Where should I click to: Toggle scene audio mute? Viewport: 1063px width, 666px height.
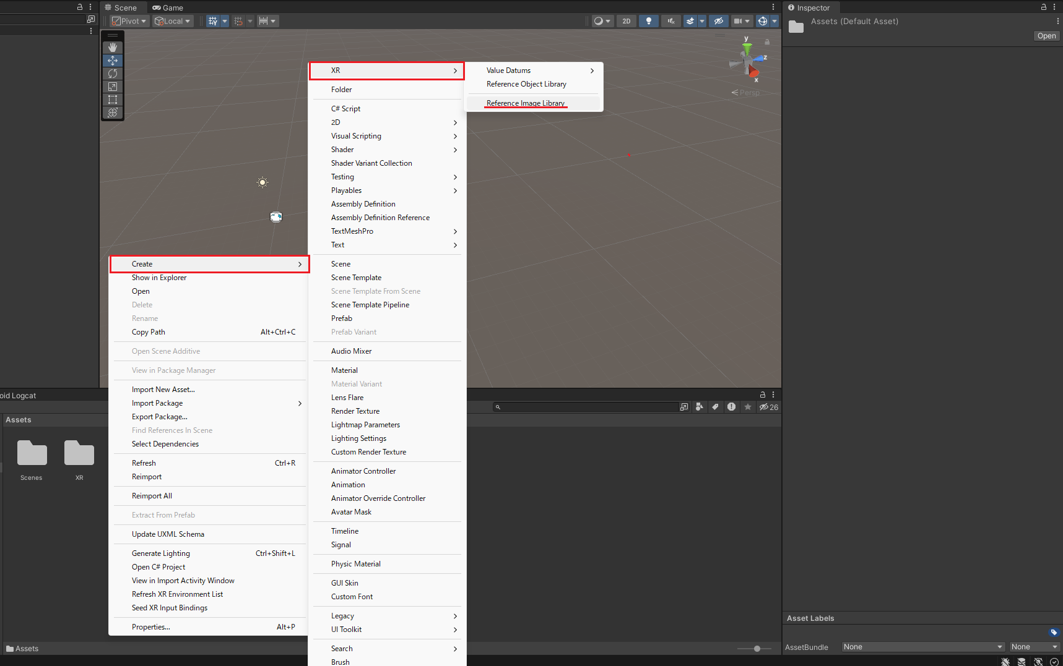point(671,21)
